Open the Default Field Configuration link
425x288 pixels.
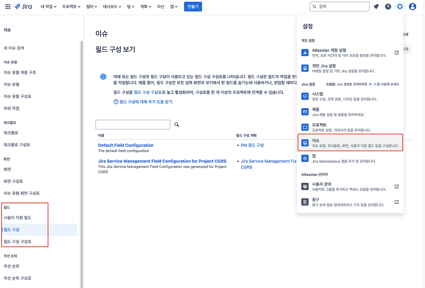[x=126, y=145]
